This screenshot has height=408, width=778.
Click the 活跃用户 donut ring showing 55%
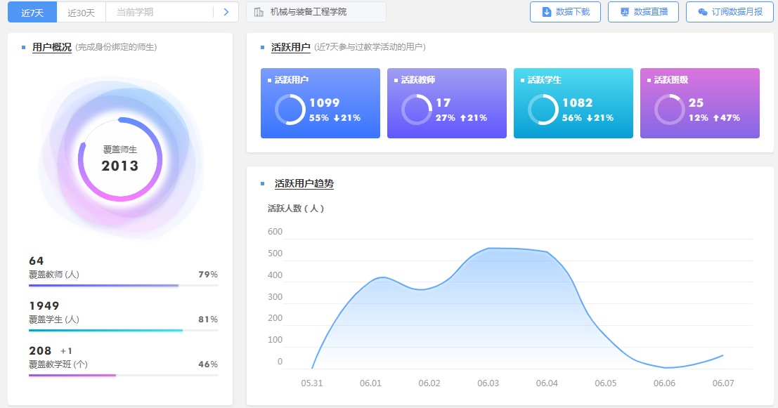coord(290,110)
